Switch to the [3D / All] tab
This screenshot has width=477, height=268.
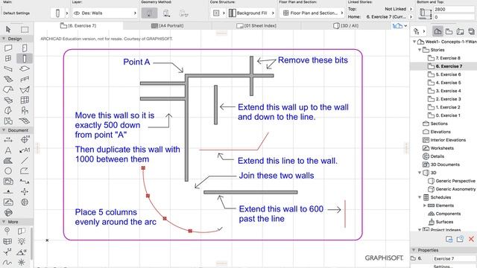[346, 25]
